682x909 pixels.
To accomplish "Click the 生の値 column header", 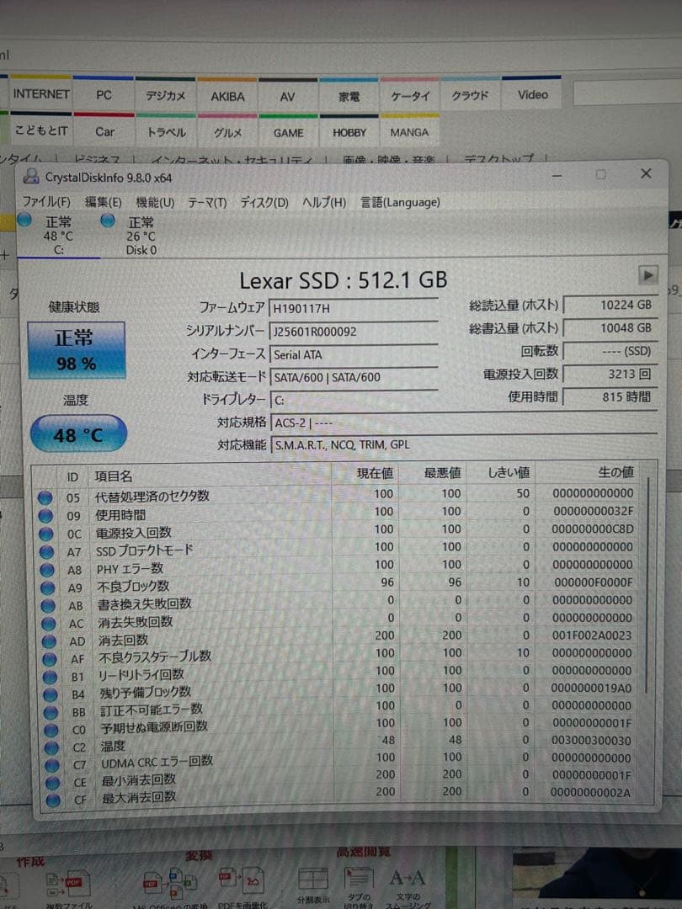I will [x=586, y=472].
